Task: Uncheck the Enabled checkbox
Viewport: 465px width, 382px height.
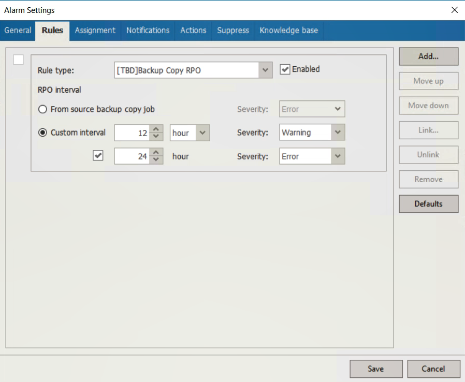Action: (285, 69)
